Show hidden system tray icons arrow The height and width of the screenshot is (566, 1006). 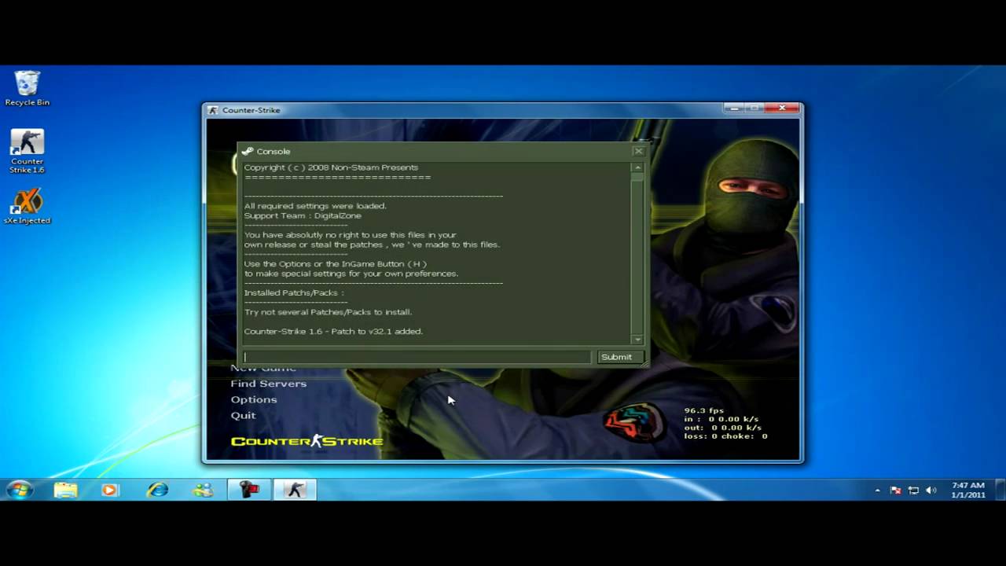pos(877,491)
